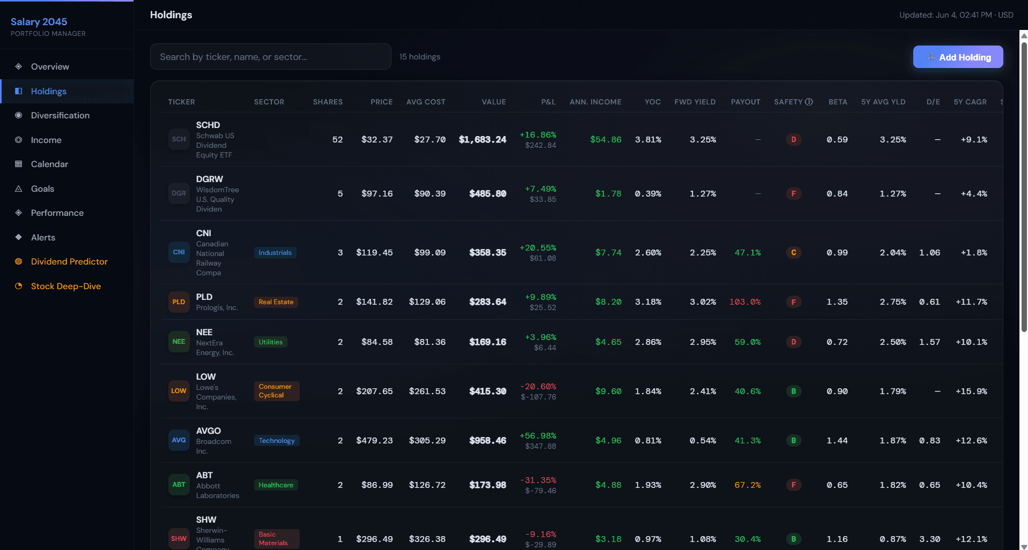Open Dividend Predictor link
1028x550 pixels.
[67, 261]
